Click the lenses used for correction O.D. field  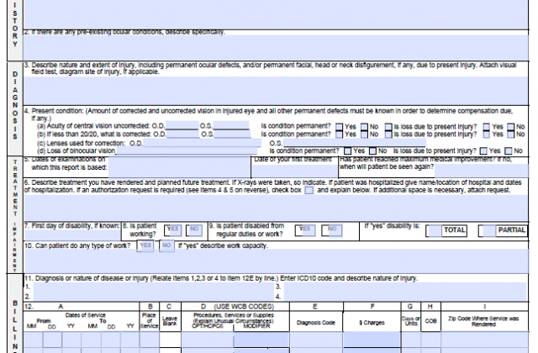click(x=202, y=143)
